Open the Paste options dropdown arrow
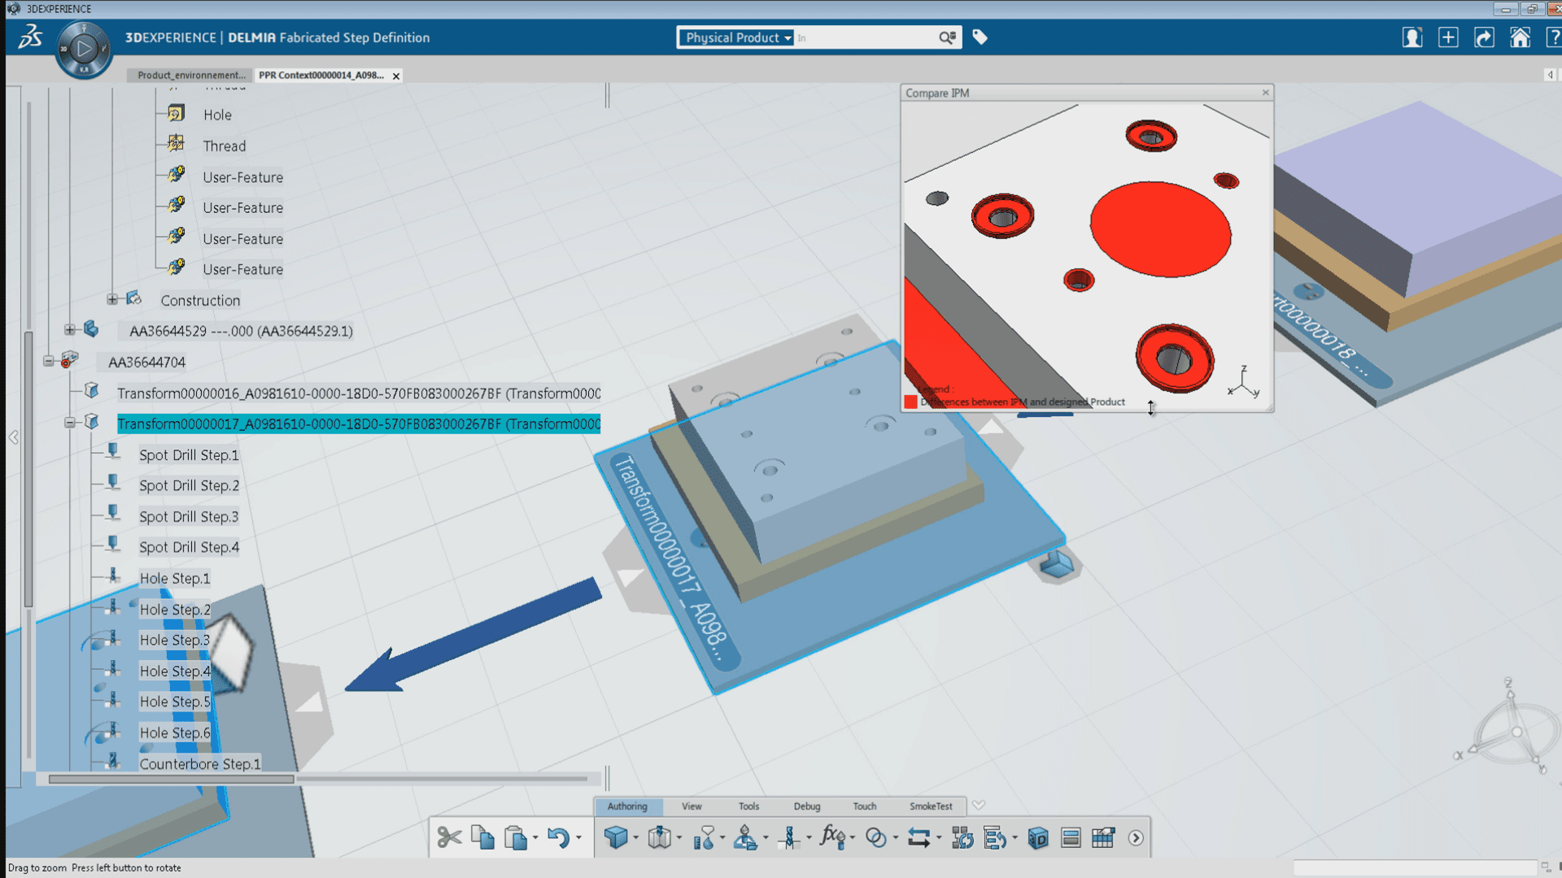Image resolution: width=1562 pixels, height=878 pixels. [x=535, y=838]
